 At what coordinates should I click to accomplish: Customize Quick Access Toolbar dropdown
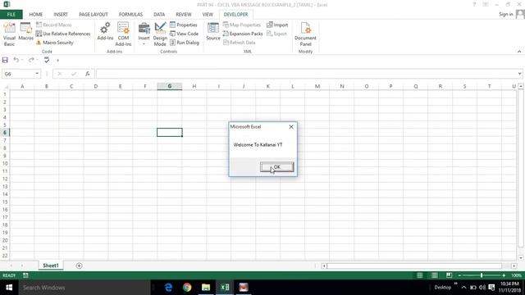point(57,61)
